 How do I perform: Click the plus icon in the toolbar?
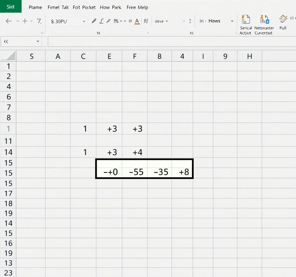(x=25, y=21)
